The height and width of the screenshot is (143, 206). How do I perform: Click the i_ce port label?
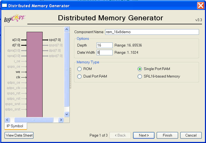click(17, 61)
